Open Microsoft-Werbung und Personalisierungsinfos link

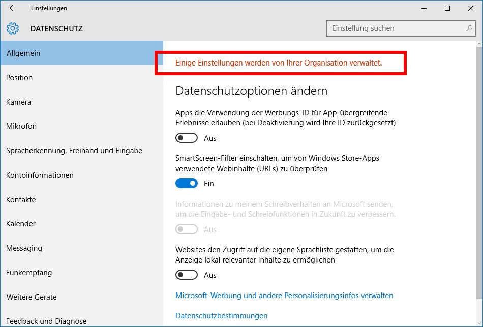tap(284, 296)
